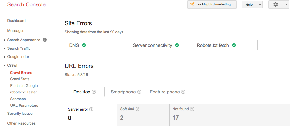Open the Help dropdown arrow
This screenshot has width=295, height=132.
[x=260, y=5]
